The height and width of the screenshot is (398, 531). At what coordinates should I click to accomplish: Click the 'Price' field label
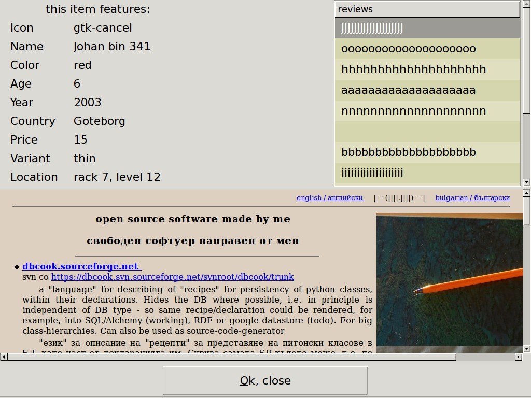24,139
